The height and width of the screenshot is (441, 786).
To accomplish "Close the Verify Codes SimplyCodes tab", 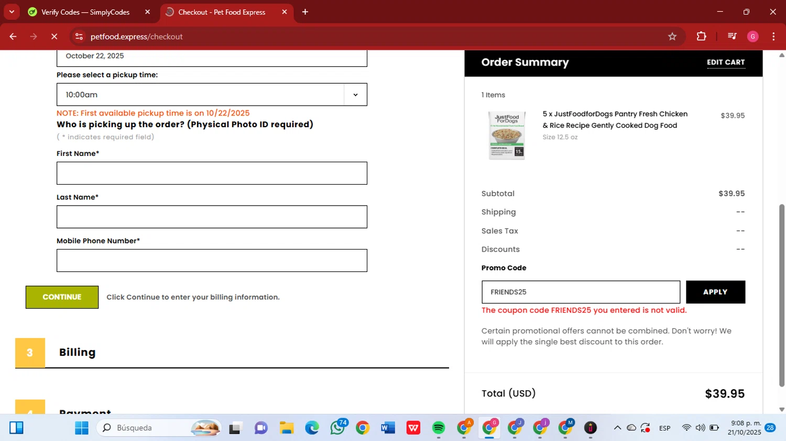I will coord(147,12).
